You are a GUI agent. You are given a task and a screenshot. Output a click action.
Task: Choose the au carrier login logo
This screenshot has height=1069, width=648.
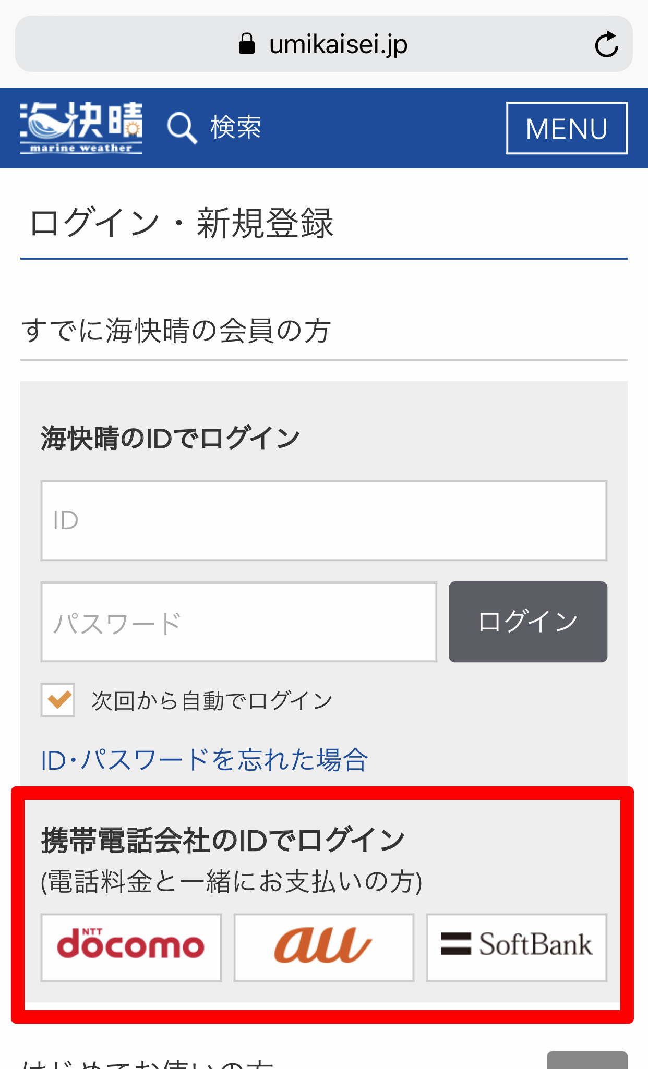coord(323,947)
